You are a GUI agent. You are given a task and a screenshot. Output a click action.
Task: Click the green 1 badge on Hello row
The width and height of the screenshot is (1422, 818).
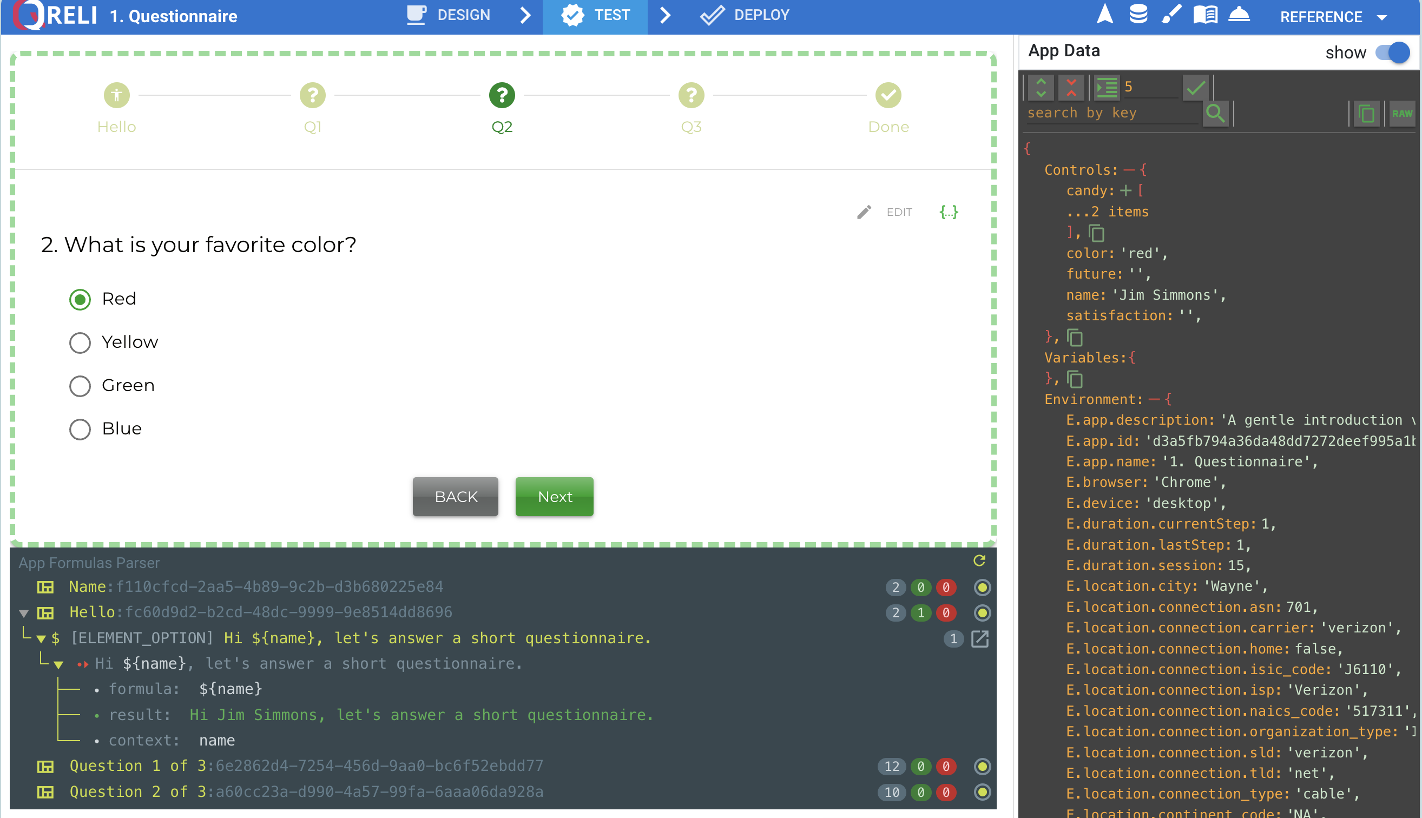pyautogui.click(x=920, y=613)
